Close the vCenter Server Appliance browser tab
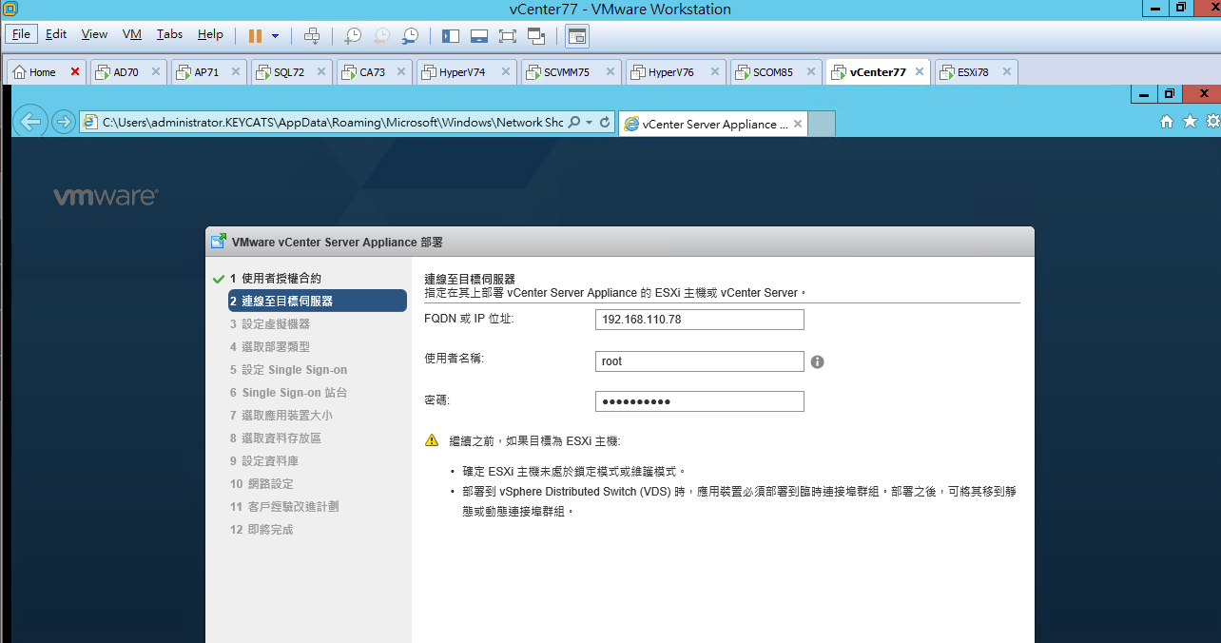Screen dimensions: 1221x643 click(x=798, y=124)
